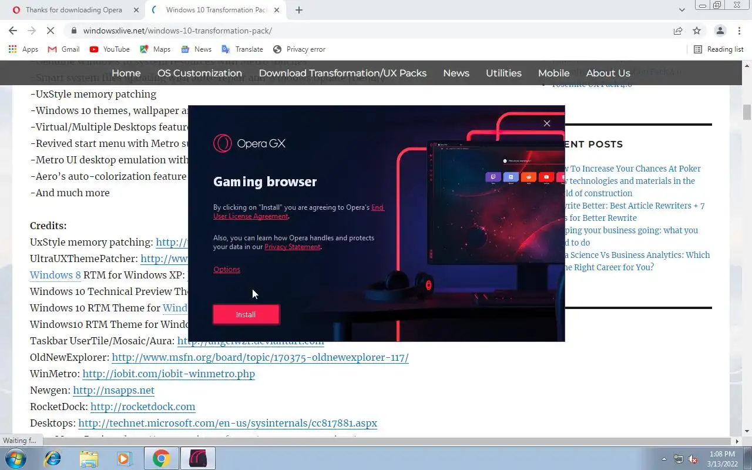
Task: Open the End User License Agreement link
Action: (298, 211)
